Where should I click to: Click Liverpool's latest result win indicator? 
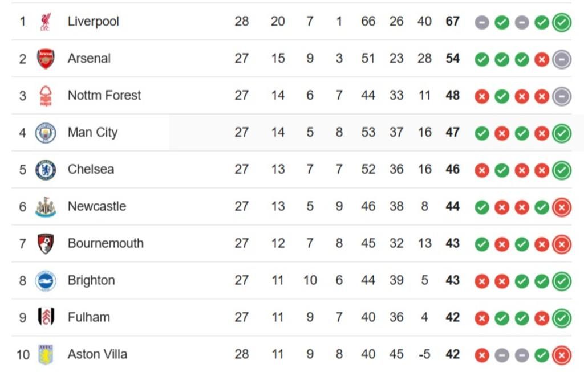point(562,23)
